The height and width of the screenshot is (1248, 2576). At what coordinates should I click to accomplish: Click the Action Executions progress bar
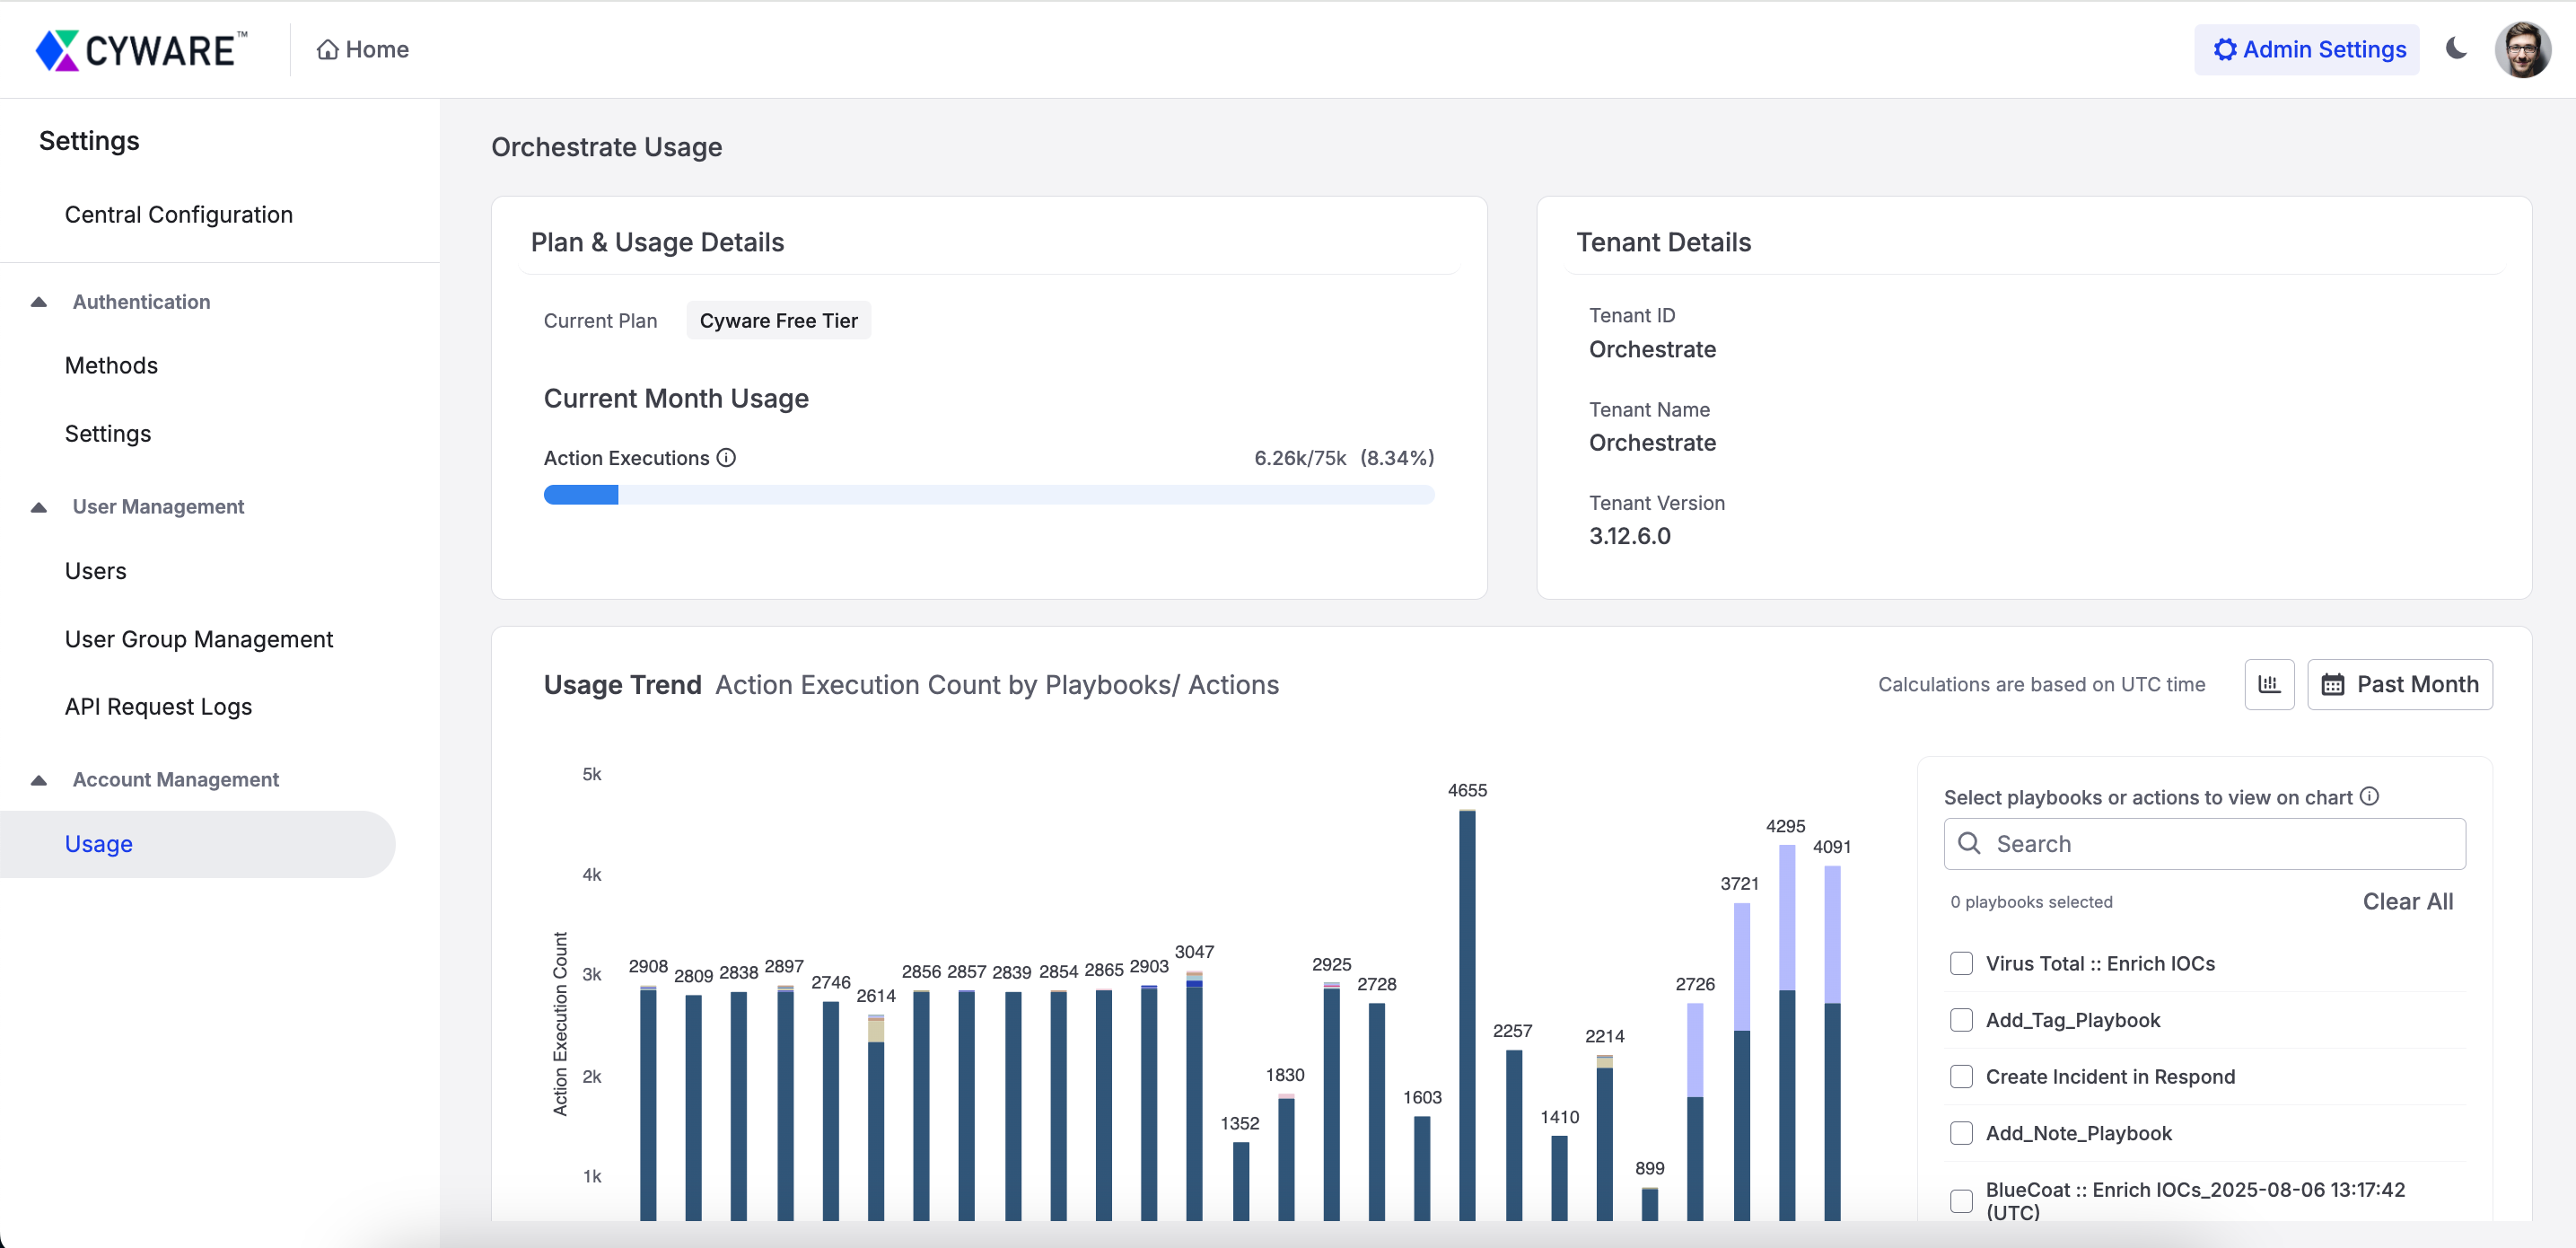point(988,495)
